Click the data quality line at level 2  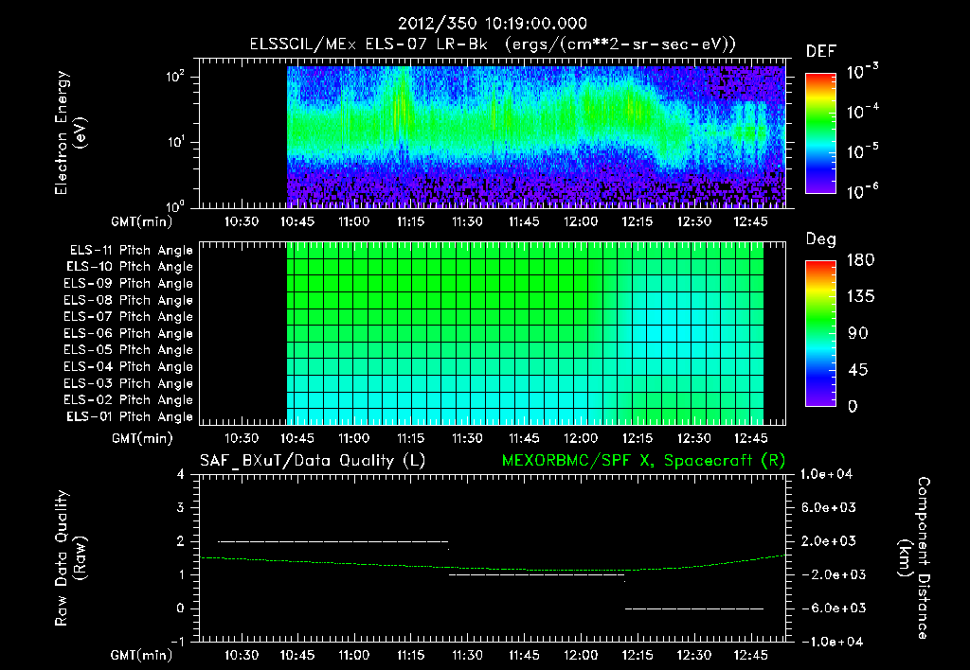[332, 541]
